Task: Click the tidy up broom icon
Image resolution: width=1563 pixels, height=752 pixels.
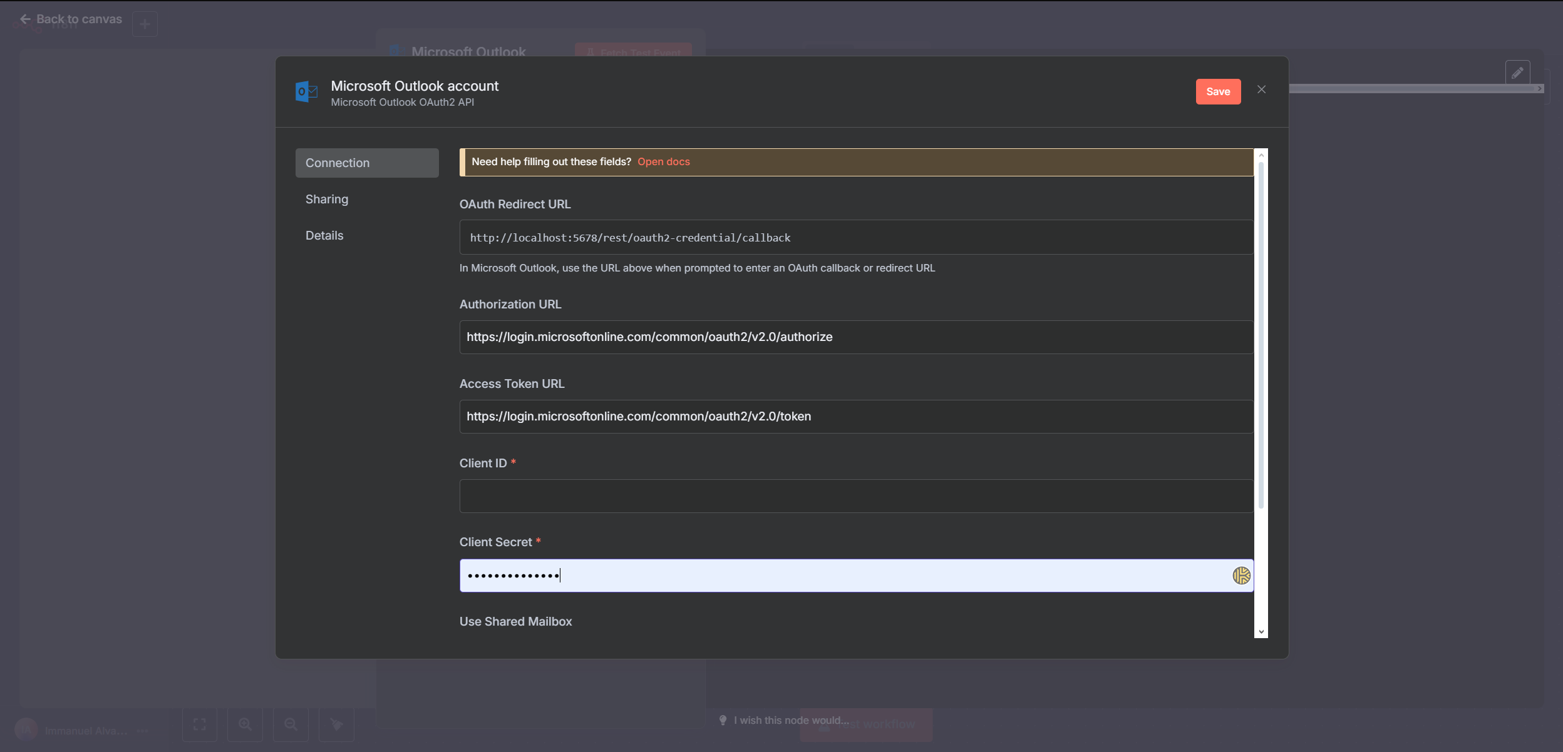Action: click(336, 724)
